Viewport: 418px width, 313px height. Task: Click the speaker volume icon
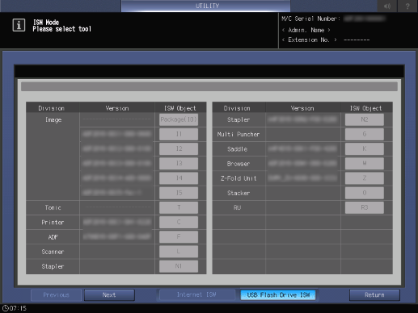point(387,6)
